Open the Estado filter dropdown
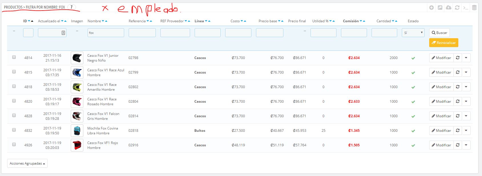This screenshot has height=176, width=482. (413, 33)
